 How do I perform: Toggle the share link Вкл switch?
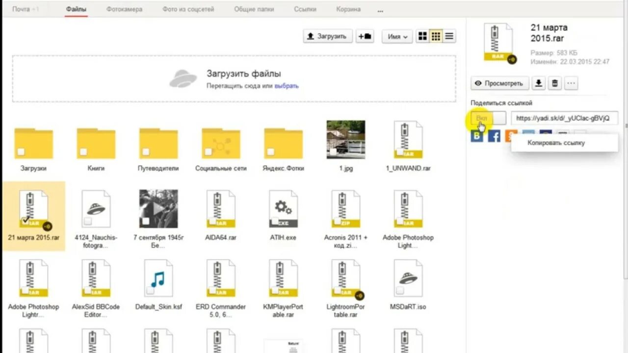[488, 118]
